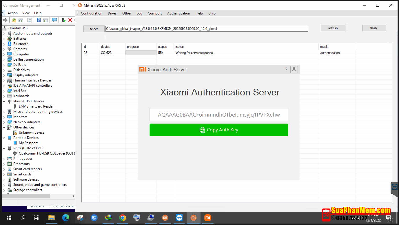Screen dimensions: 399x225
Task: Click the update driver toolbar icon
Action: [x=63, y=20]
